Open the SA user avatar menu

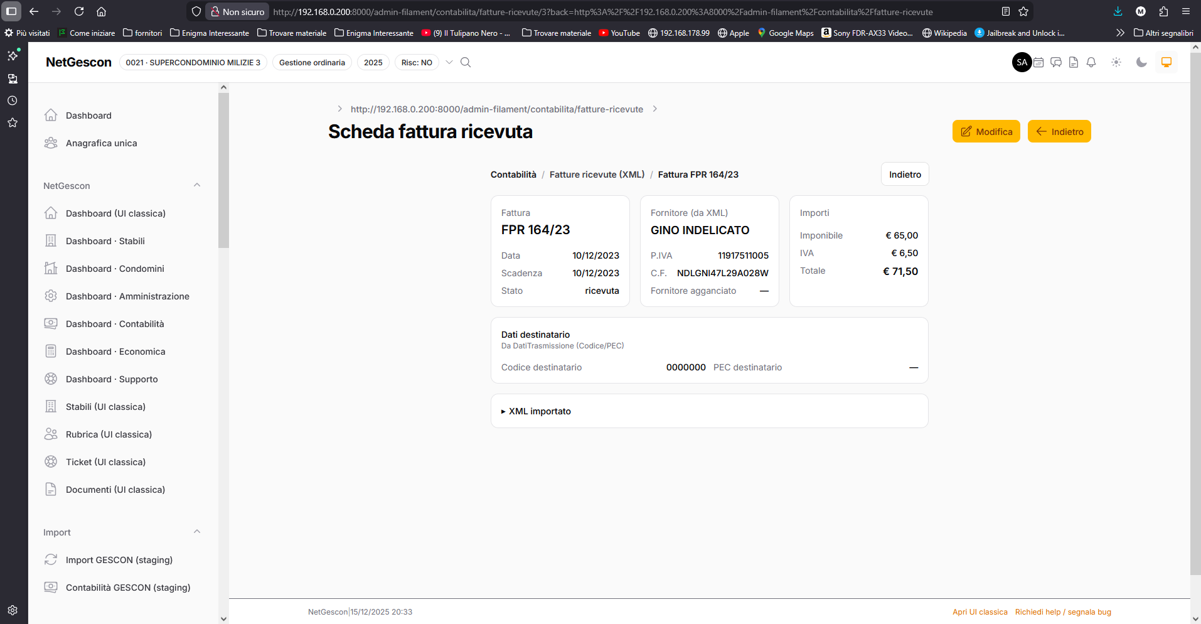pyautogui.click(x=1022, y=62)
